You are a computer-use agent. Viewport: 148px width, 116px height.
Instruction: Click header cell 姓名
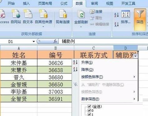(x=19, y=55)
